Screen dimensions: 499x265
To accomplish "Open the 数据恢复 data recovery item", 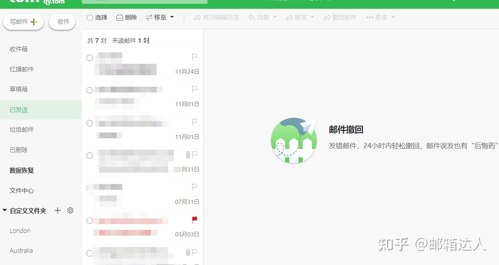I will coord(22,170).
